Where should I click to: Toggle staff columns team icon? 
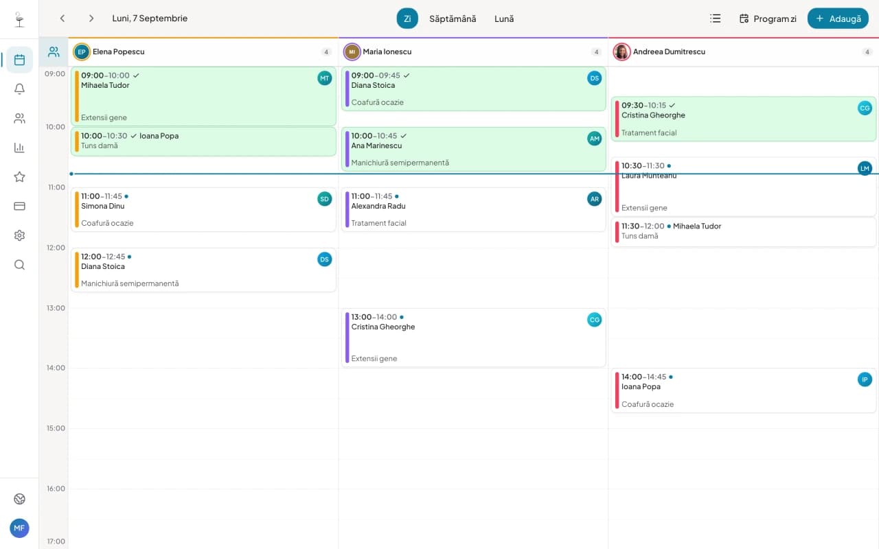click(x=54, y=51)
